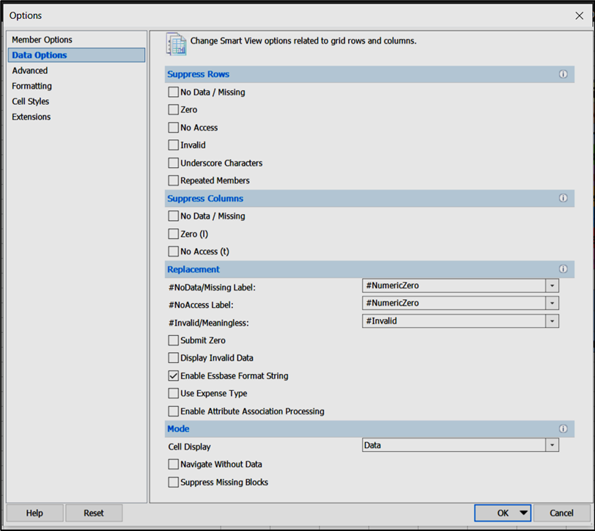Image resolution: width=595 pixels, height=531 pixels.
Task: Check Suppress Missing Blocks option
Action: [x=174, y=482]
